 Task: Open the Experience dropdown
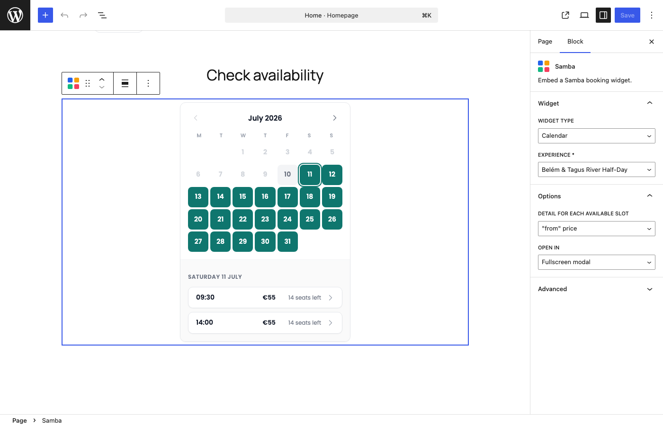coord(597,169)
